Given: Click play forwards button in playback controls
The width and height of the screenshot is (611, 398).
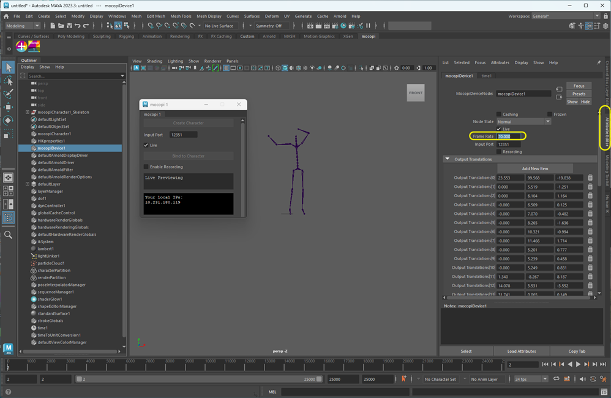Looking at the screenshot, I should point(578,364).
